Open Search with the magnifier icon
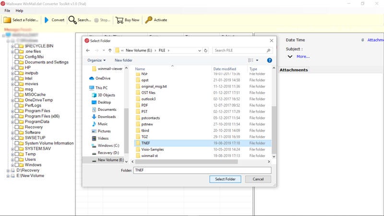The image size is (384, 216). (x=72, y=20)
